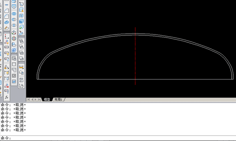The width and height of the screenshot is (236, 141).
Task: Click the Auto Constrain icon
Action: tap(6, 42)
